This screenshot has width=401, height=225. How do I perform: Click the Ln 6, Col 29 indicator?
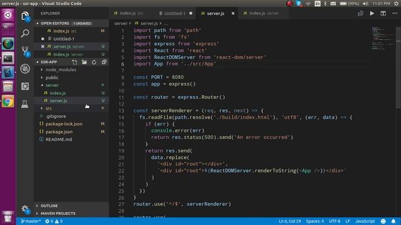tap(289, 221)
